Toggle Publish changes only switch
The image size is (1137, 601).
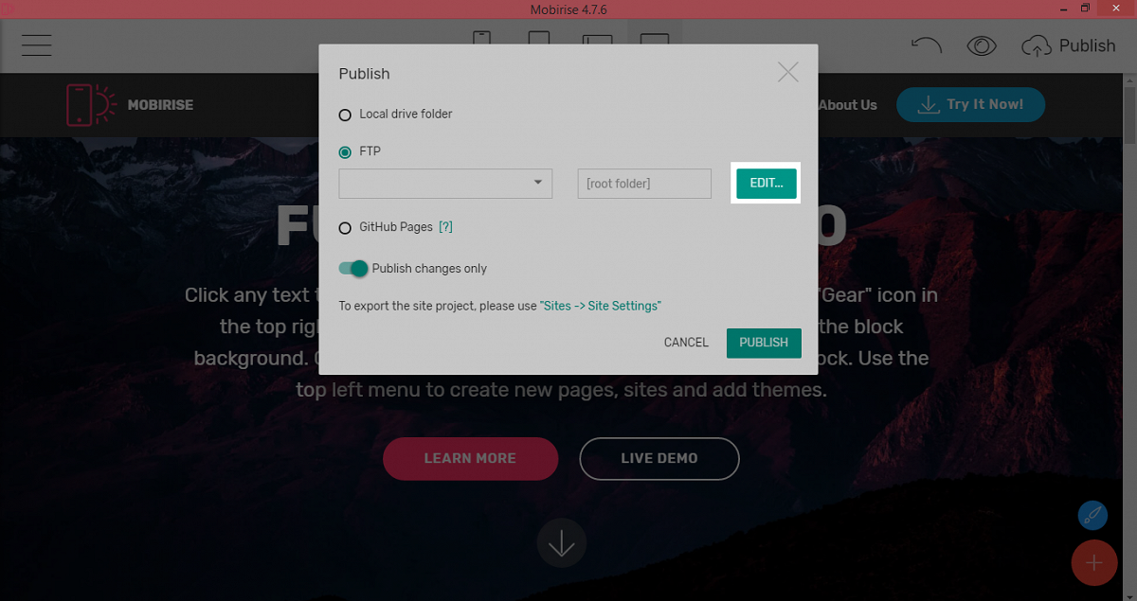[352, 269]
